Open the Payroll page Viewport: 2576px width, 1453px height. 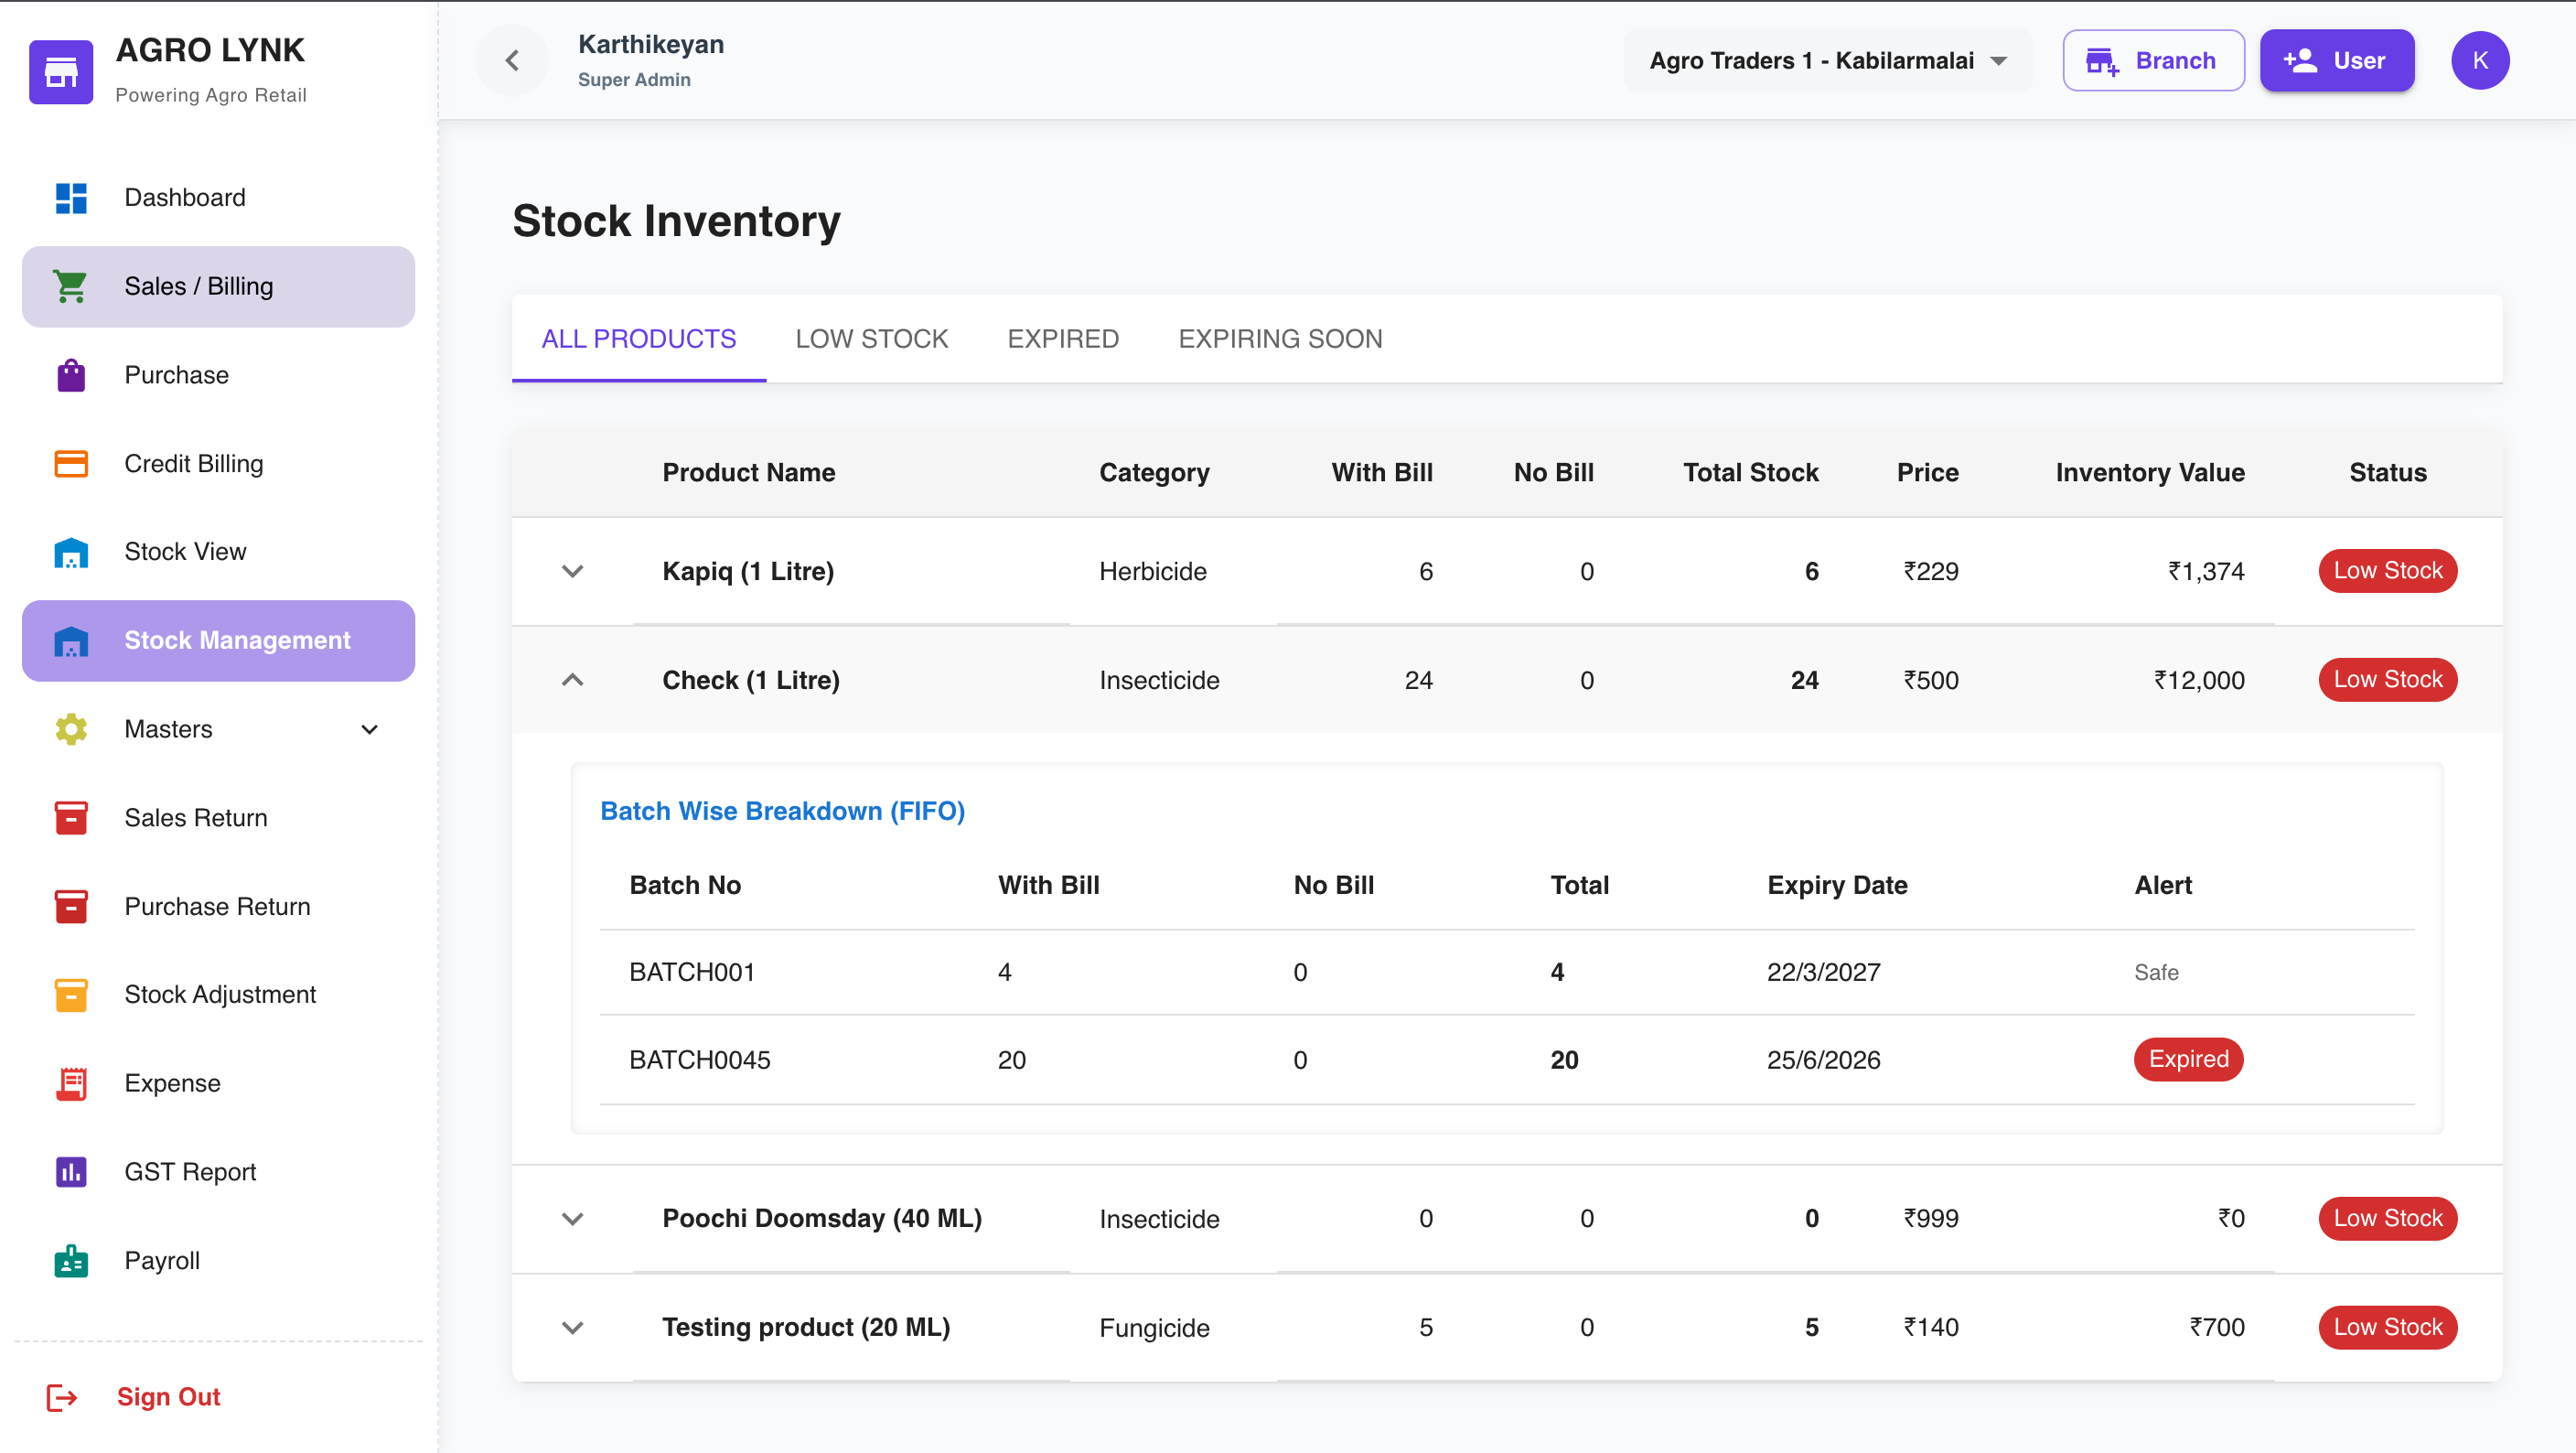218,1261
